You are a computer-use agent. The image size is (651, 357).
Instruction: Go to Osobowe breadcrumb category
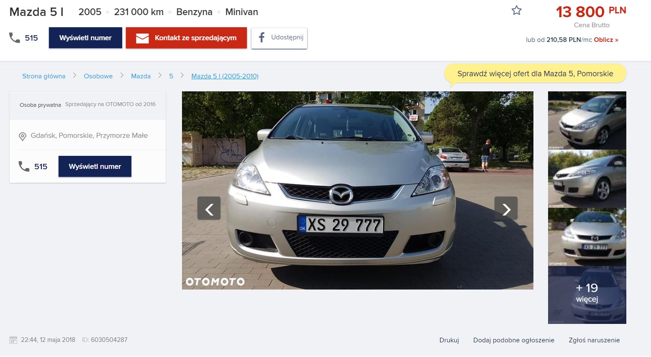coord(98,76)
